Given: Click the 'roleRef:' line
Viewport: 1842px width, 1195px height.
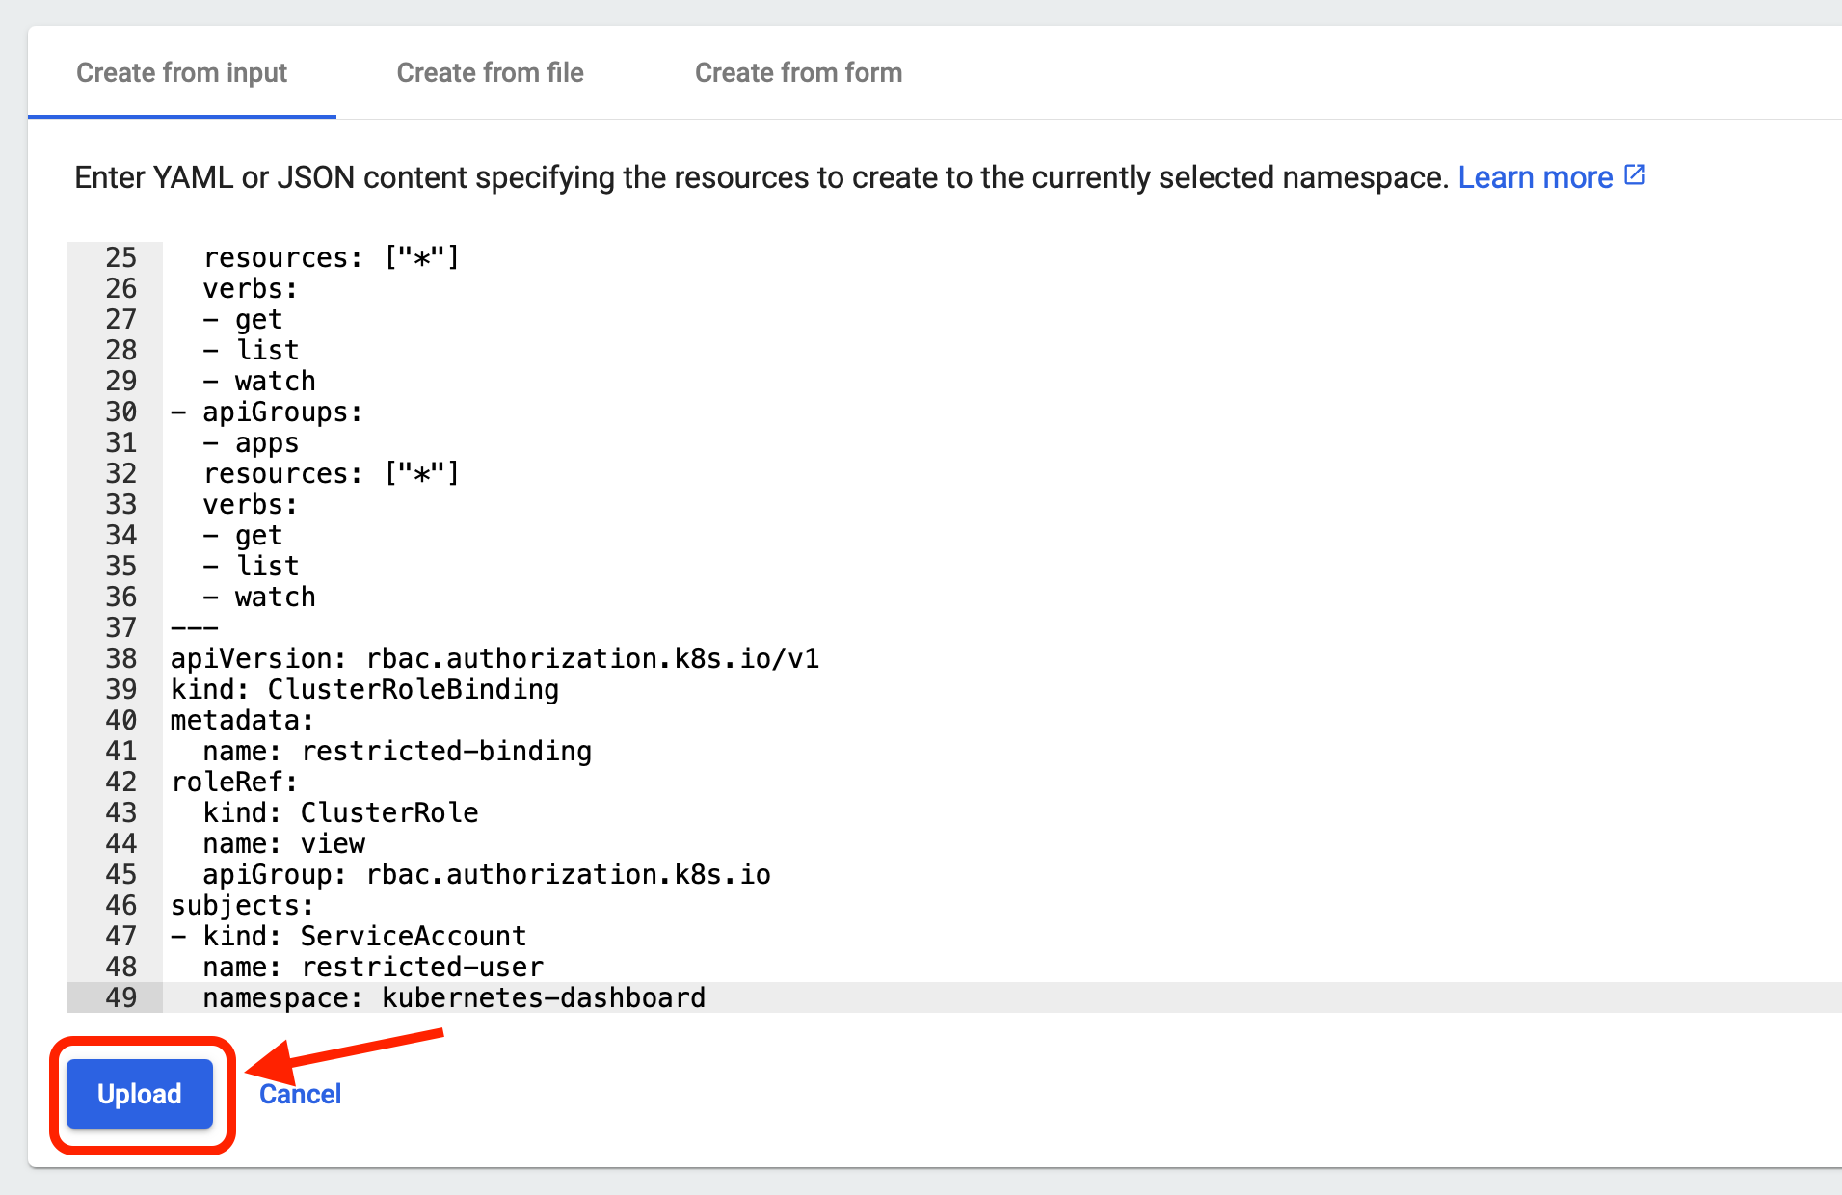Looking at the screenshot, I should tap(234, 782).
